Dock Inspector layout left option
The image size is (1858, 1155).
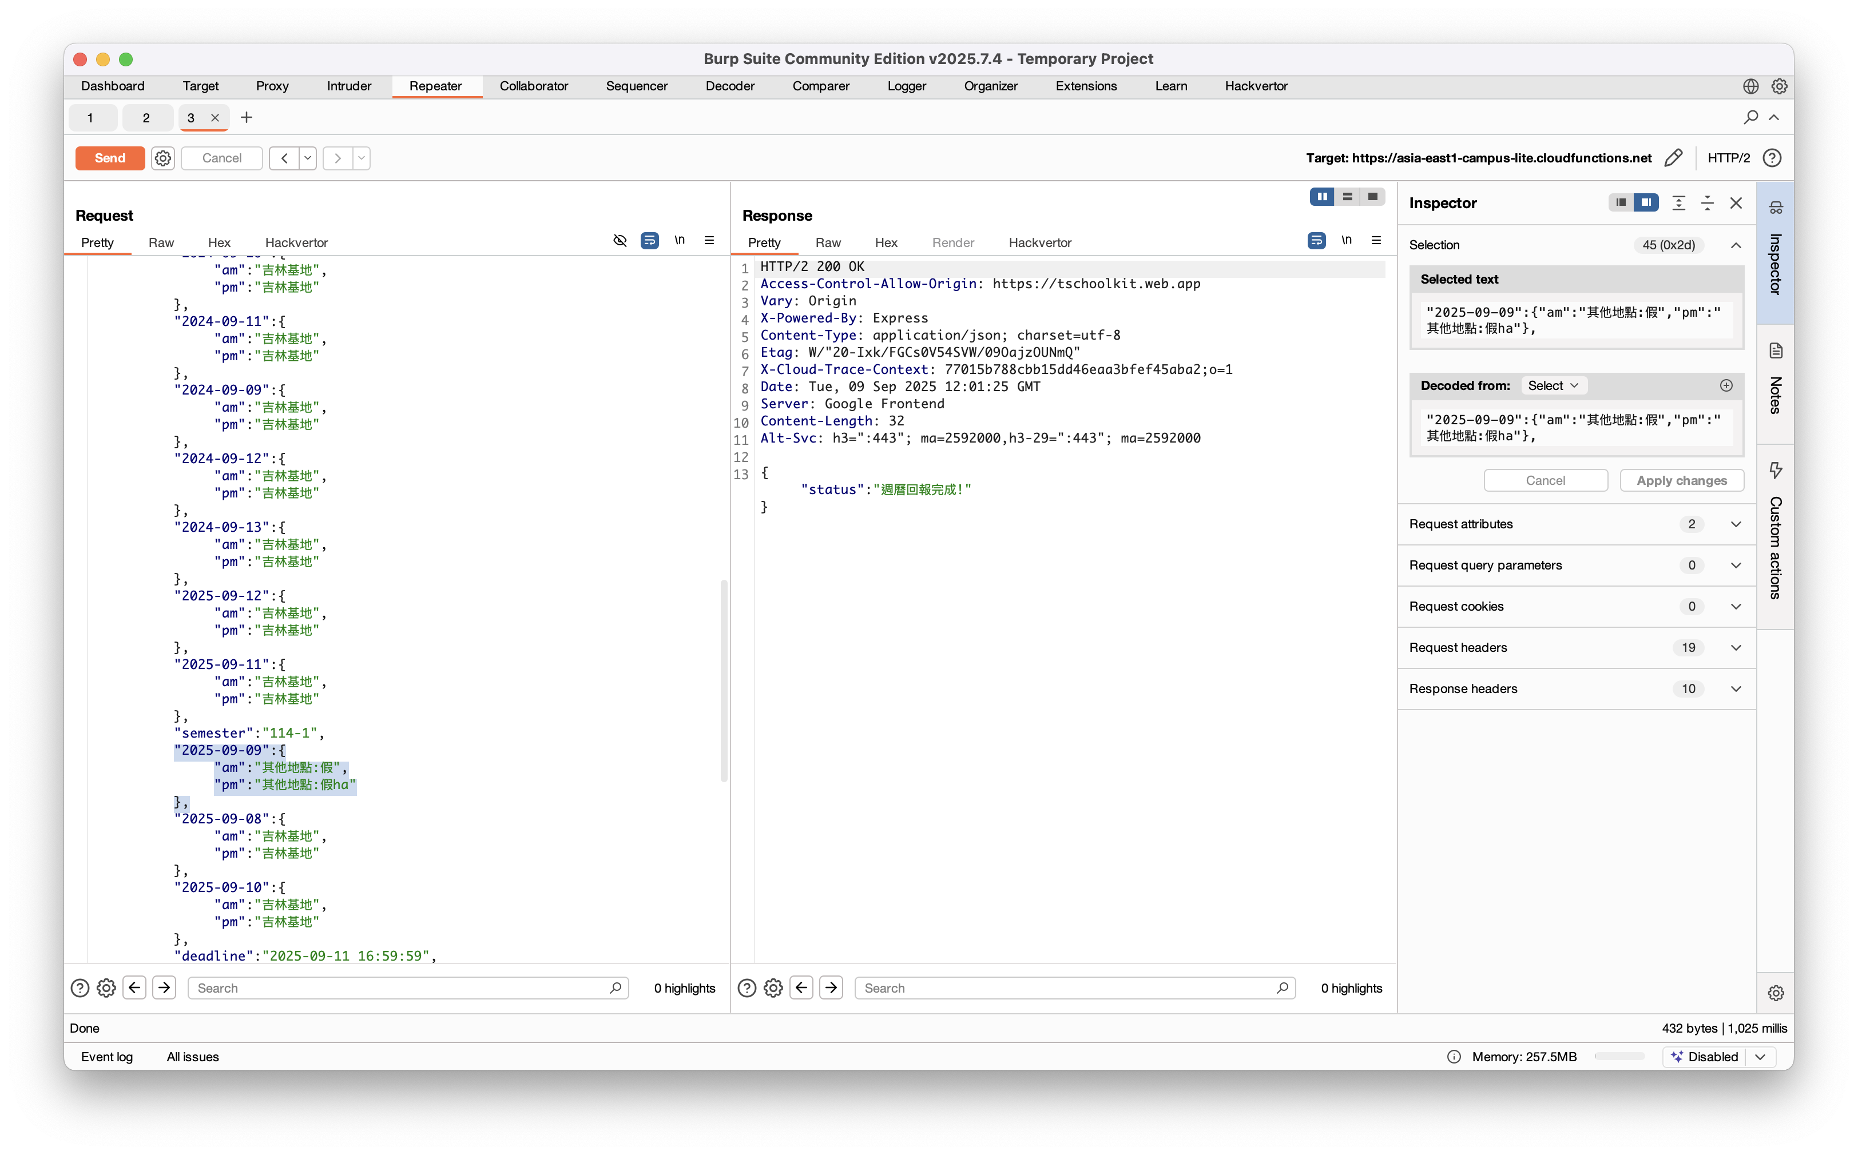pyautogui.click(x=1621, y=202)
